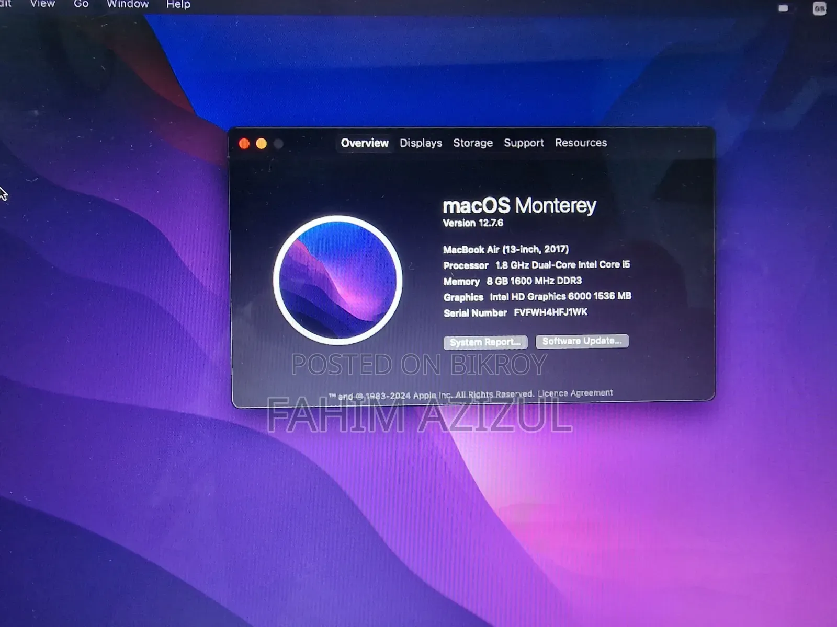
Task: Open the Resources tab
Action: pyautogui.click(x=581, y=143)
